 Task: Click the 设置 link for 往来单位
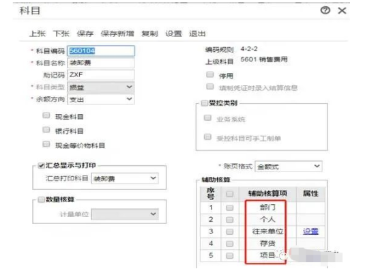click(310, 231)
